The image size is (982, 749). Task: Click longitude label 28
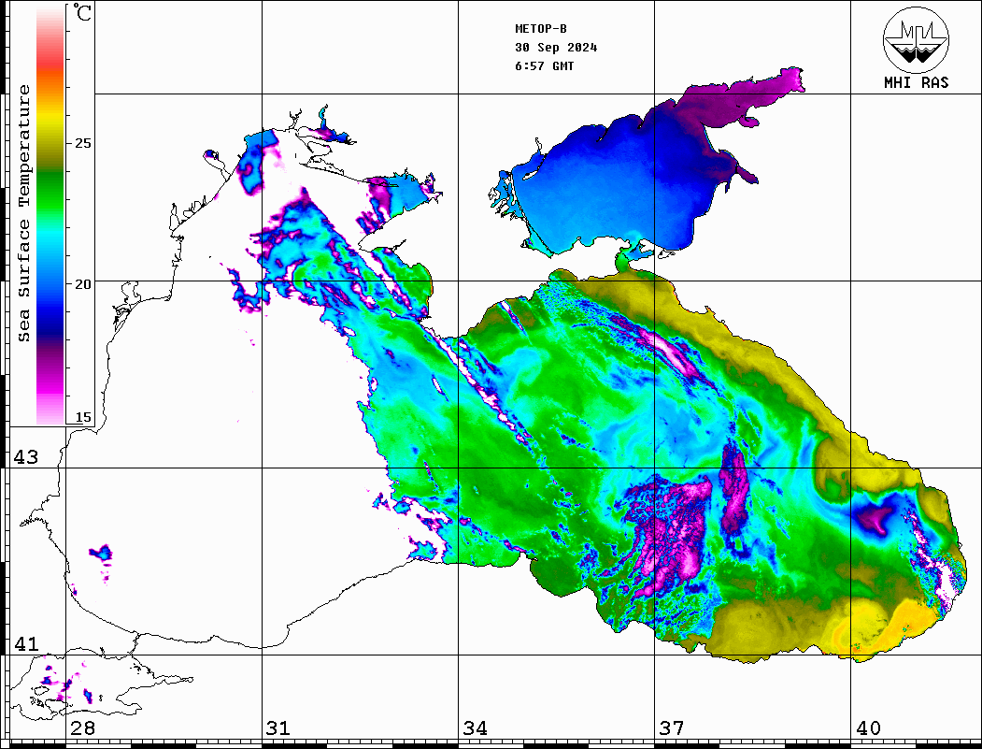[83, 728]
